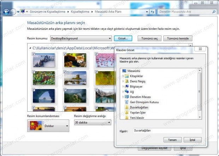Screen dimensions: 219x156
Task: Click the Klasör text input field
Action: [x=167, y=130]
